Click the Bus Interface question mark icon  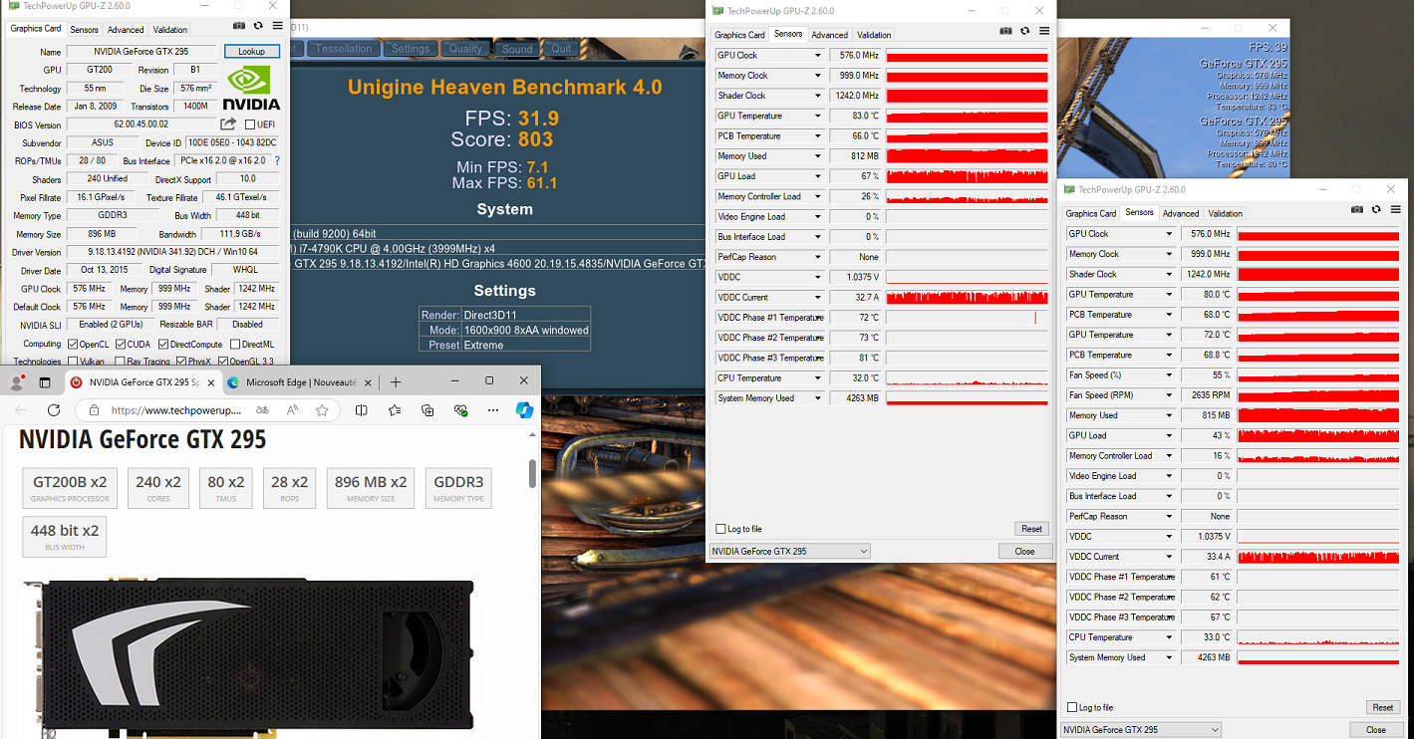pyautogui.click(x=277, y=160)
